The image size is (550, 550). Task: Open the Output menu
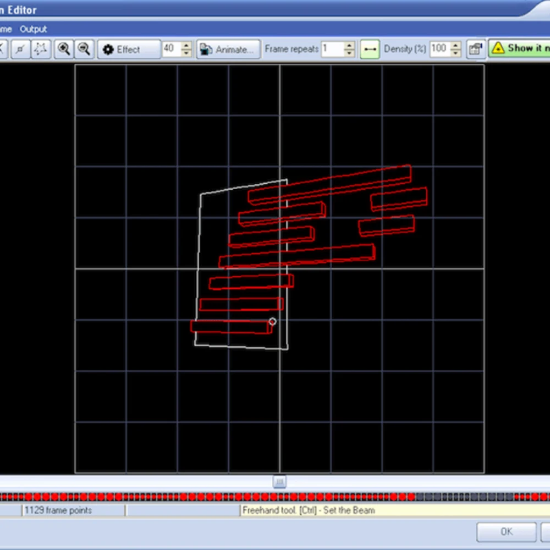click(33, 29)
